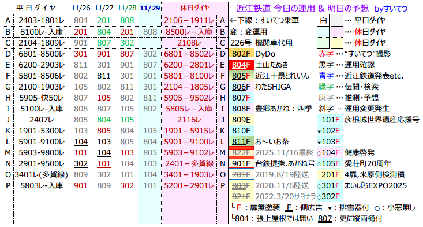Click the holiday cell 6200-2801レ
423x227 pixels.
point(189,65)
